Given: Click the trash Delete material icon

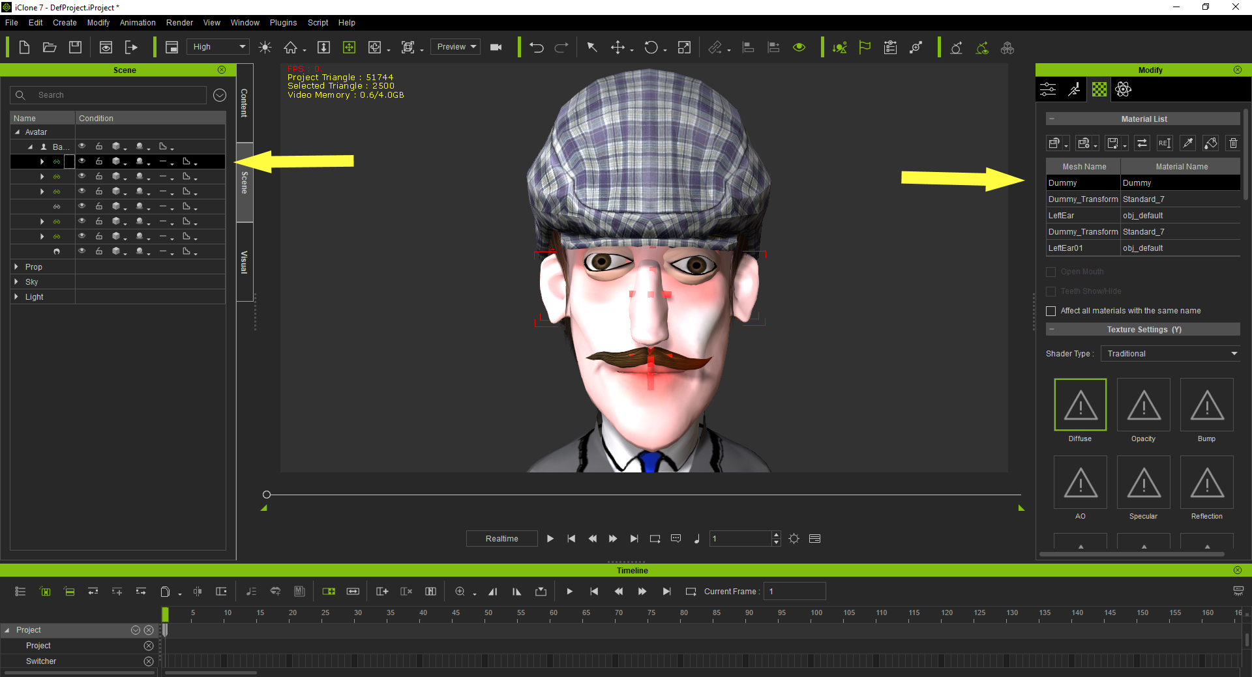Looking at the screenshot, I should click(1233, 143).
